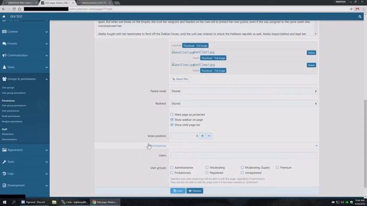Viewport: 367px width, 206px height.
Task: Click the Attach files button
Action: click(180, 79)
